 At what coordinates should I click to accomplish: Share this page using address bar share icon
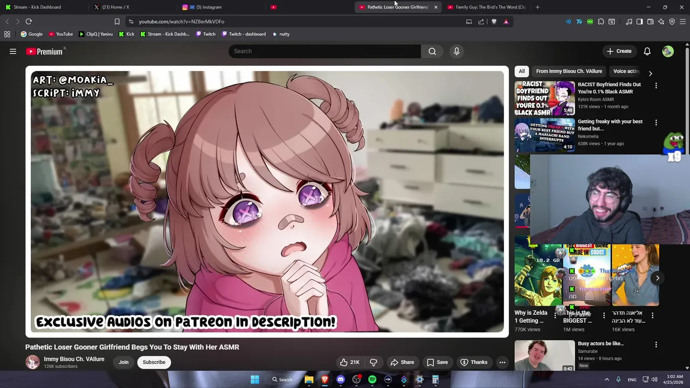481,22
